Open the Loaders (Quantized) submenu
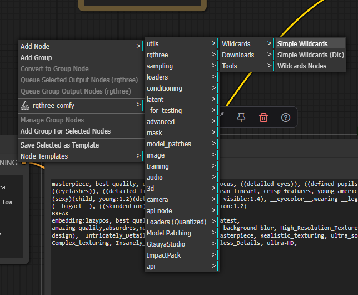Viewport: 358px width, 295px height. coord(182,222)
